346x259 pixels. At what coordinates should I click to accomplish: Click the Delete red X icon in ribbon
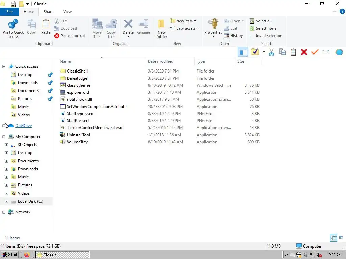pyautogui.click(x=128, y=24)
